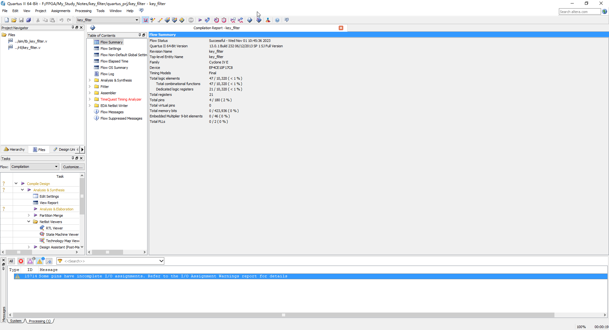Open the Chip Planner toolbar icon
The width and height of the screenshot is (609, 330).
pos(182,20)
